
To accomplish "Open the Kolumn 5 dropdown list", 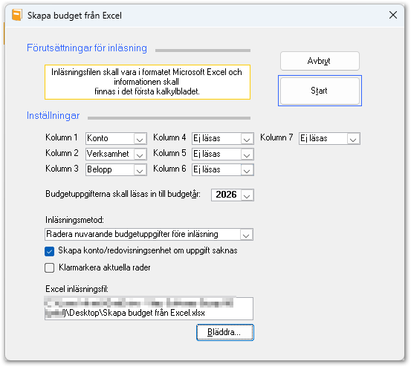I will tap(223, 154).
